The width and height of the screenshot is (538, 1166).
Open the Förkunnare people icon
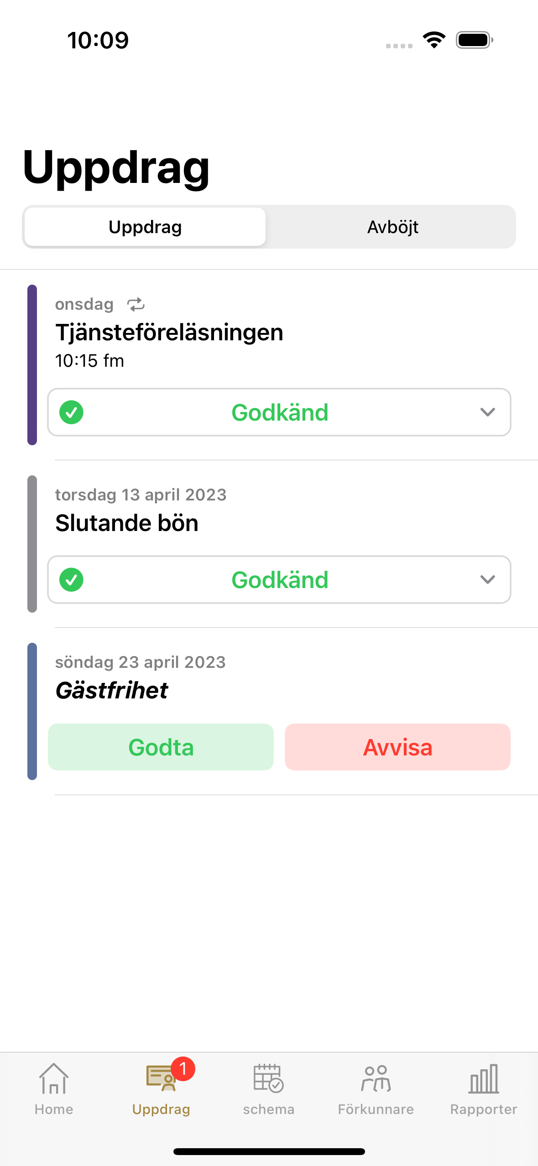(x=376, y=1078)
